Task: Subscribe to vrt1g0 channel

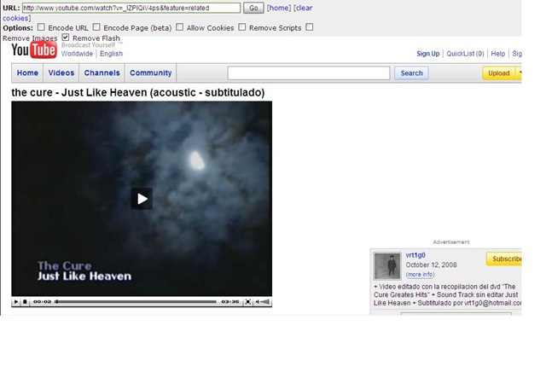Action: point(504,259)
